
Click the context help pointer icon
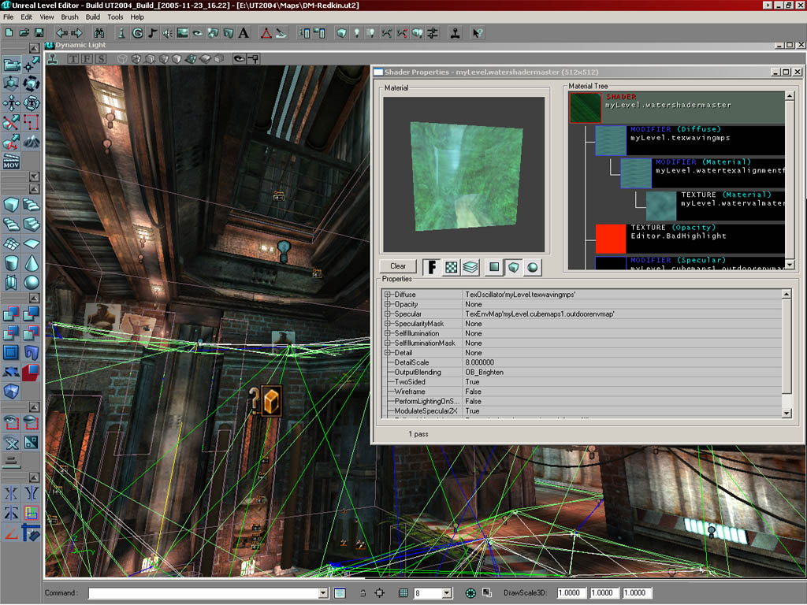(478, 33)
